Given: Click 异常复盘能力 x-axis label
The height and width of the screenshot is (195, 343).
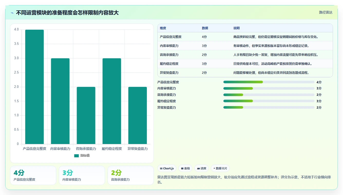Looking at the screenshot, I should tap(138, 149).
